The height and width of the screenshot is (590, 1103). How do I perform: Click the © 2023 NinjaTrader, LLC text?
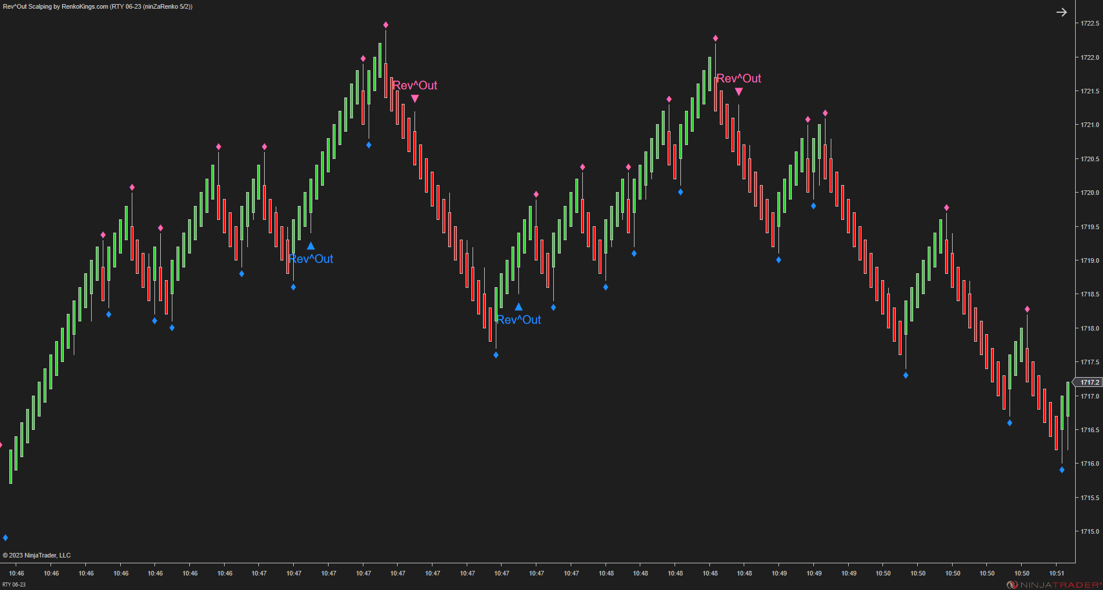(38, 555)
